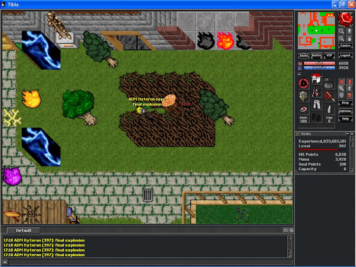Screen dimensions: 356x267
Task: Click the ignore list icon in chat bar
Action: (291, 230)
